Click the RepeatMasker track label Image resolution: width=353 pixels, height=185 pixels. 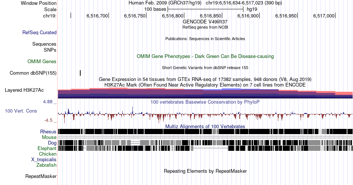pyautogui.click(x=41, y=176)
